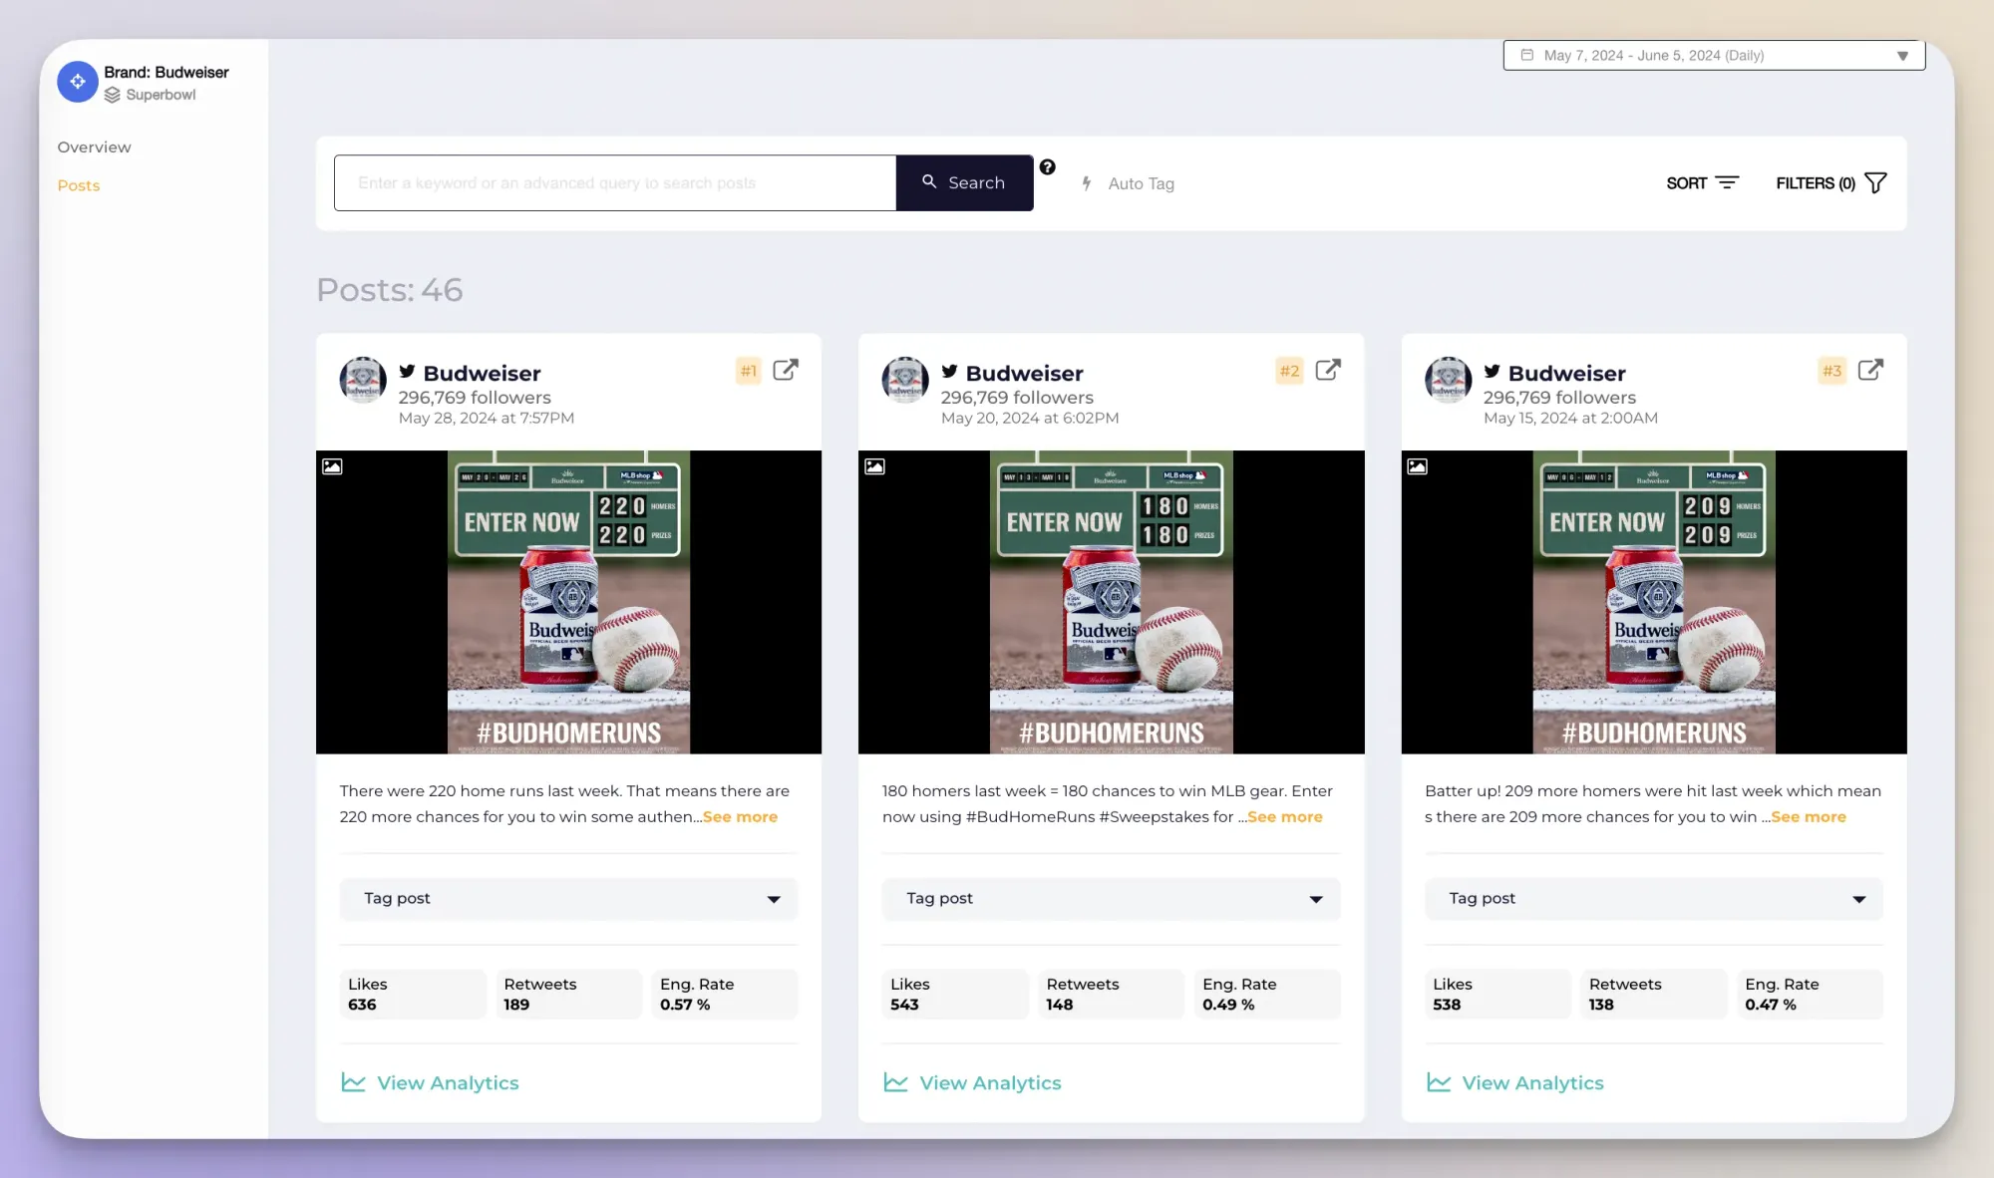This screenshot has height=1178, width=1994.
Task: Click Budweiser avatar on post #2
Action: [x=905, y=380]
